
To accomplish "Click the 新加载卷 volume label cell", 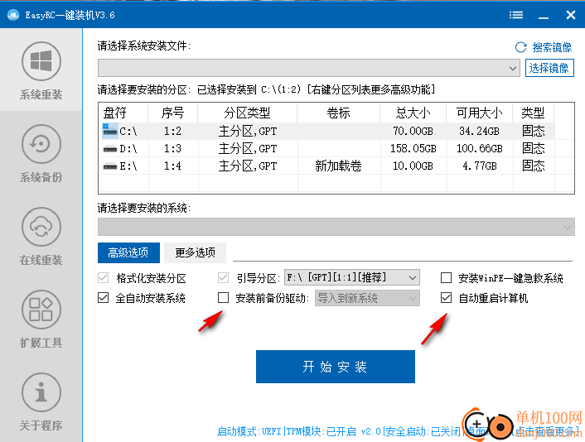I will click(x=338, y=166).
